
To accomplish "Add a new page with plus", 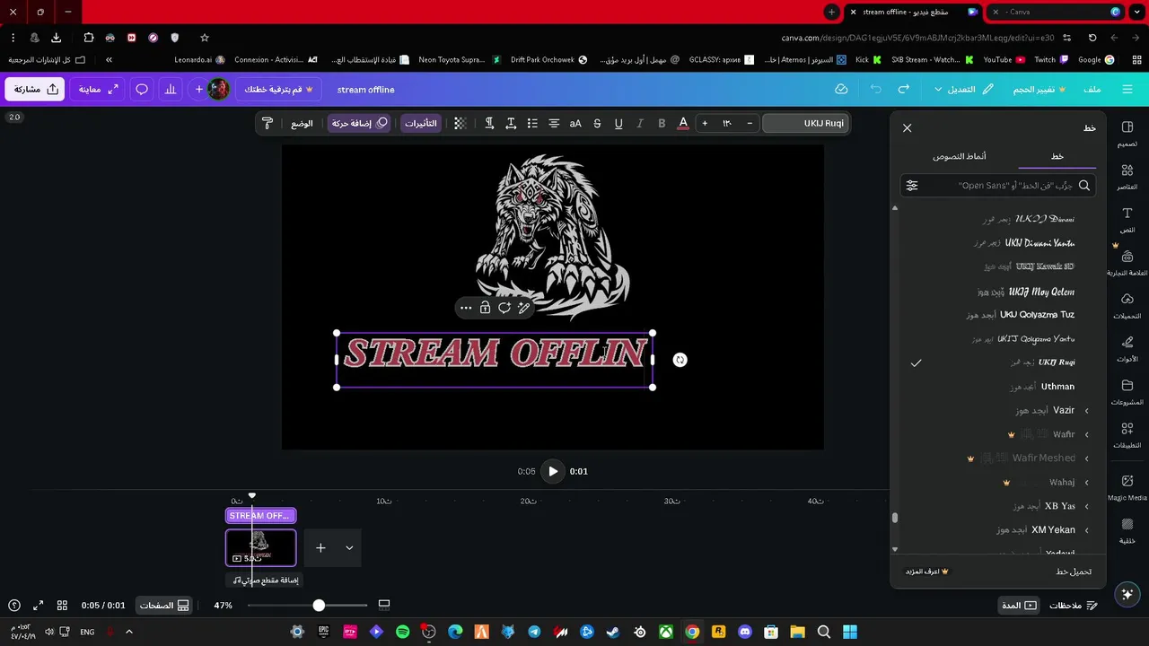I will pos(320,548).
